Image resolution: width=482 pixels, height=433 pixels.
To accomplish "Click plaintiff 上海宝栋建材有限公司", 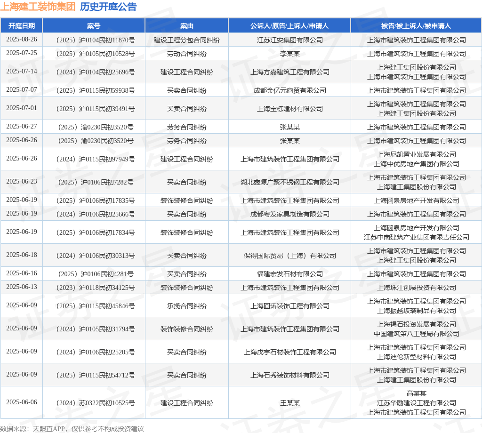I will [x=290, y=109].
